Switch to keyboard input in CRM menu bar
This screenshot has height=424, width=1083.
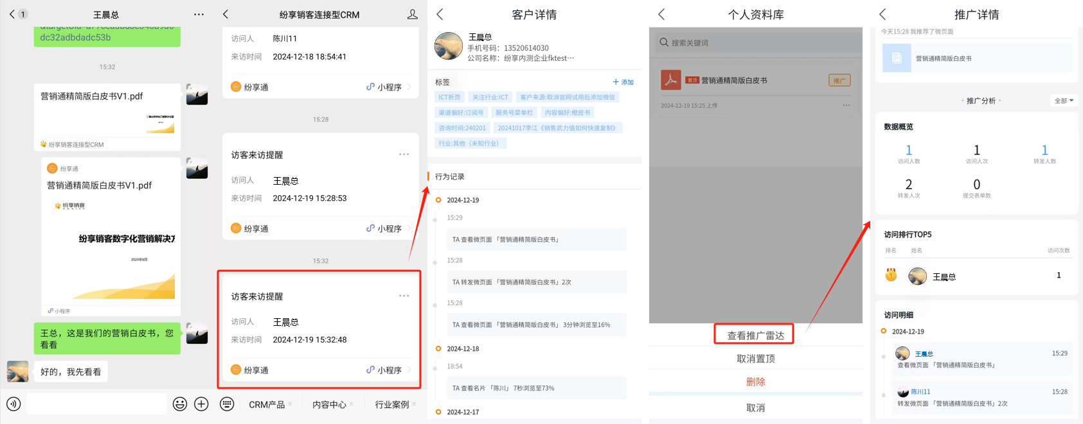click(227, 404)
